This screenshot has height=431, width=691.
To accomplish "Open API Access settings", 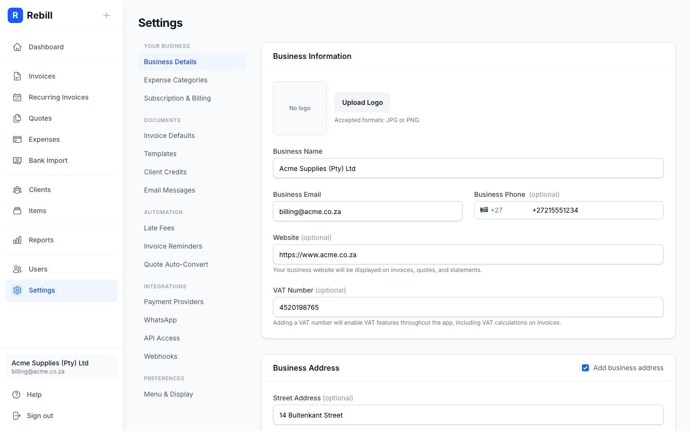I will [x=192, y=338].
